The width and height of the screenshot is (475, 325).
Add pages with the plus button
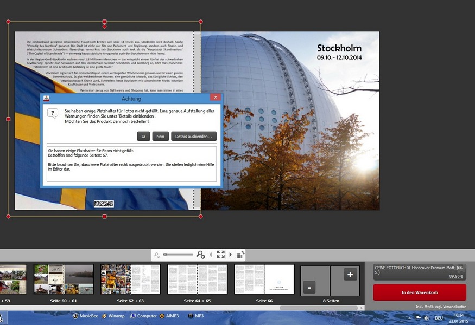tap(350, 275)
